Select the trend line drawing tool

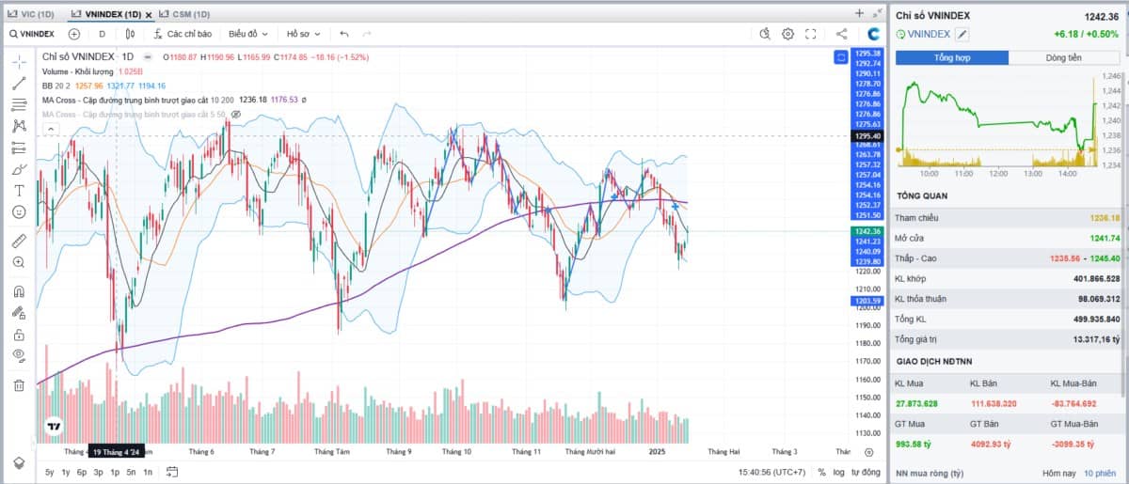point(19,83)
